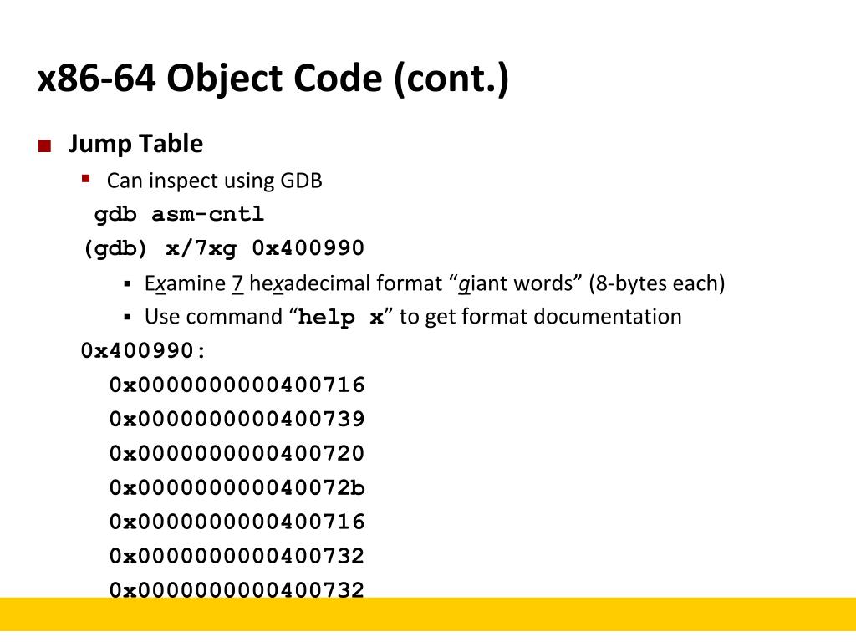Click the last partially hidden 0x0000000000400732 entry
Screen dimensions: 856x642
click(237, 589)
